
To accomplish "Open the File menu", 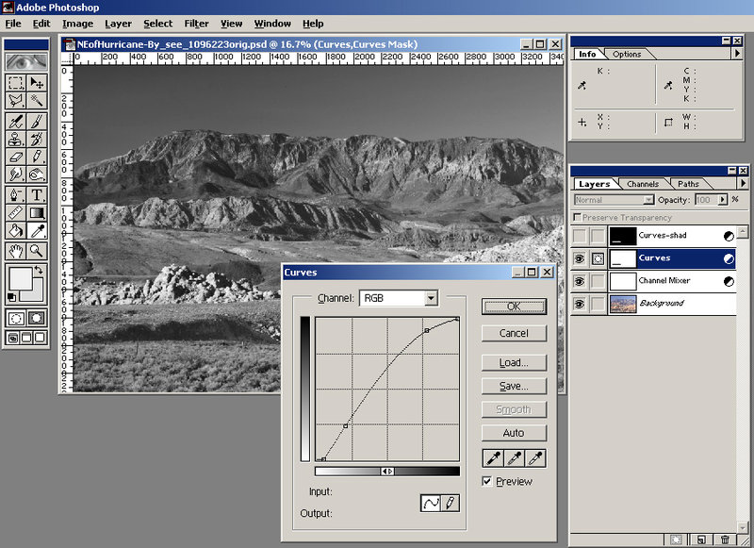I will pos(13,24).
